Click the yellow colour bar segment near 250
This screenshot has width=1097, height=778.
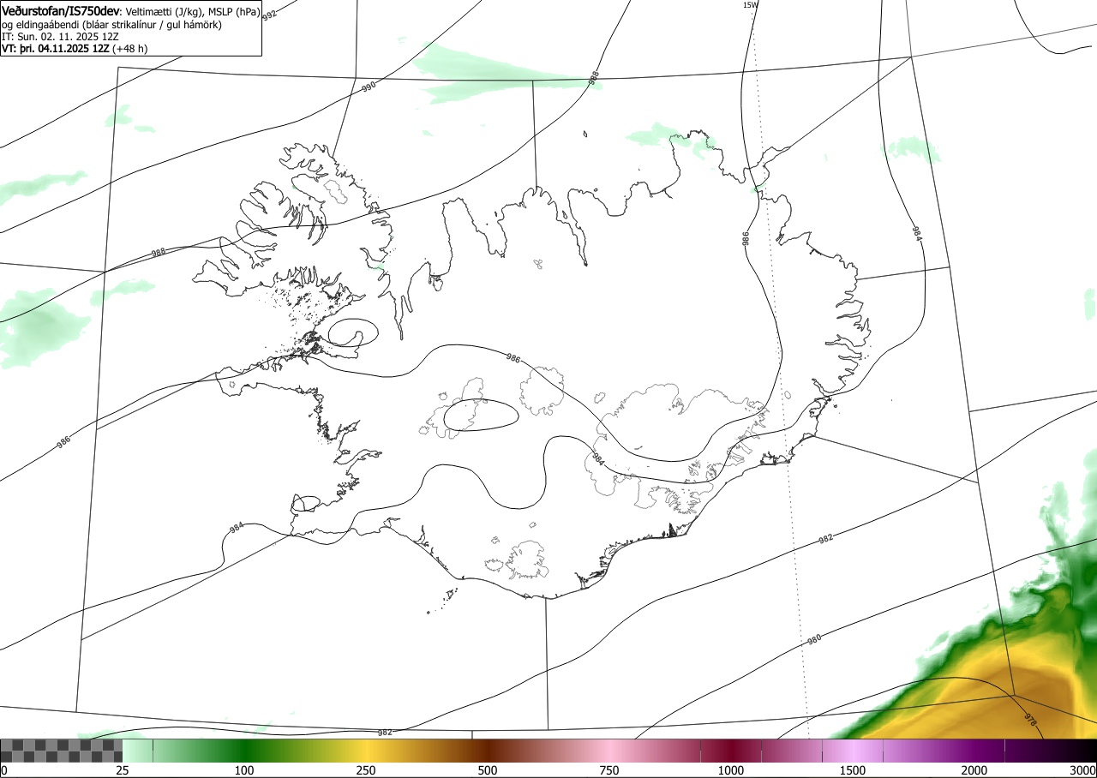366,751
